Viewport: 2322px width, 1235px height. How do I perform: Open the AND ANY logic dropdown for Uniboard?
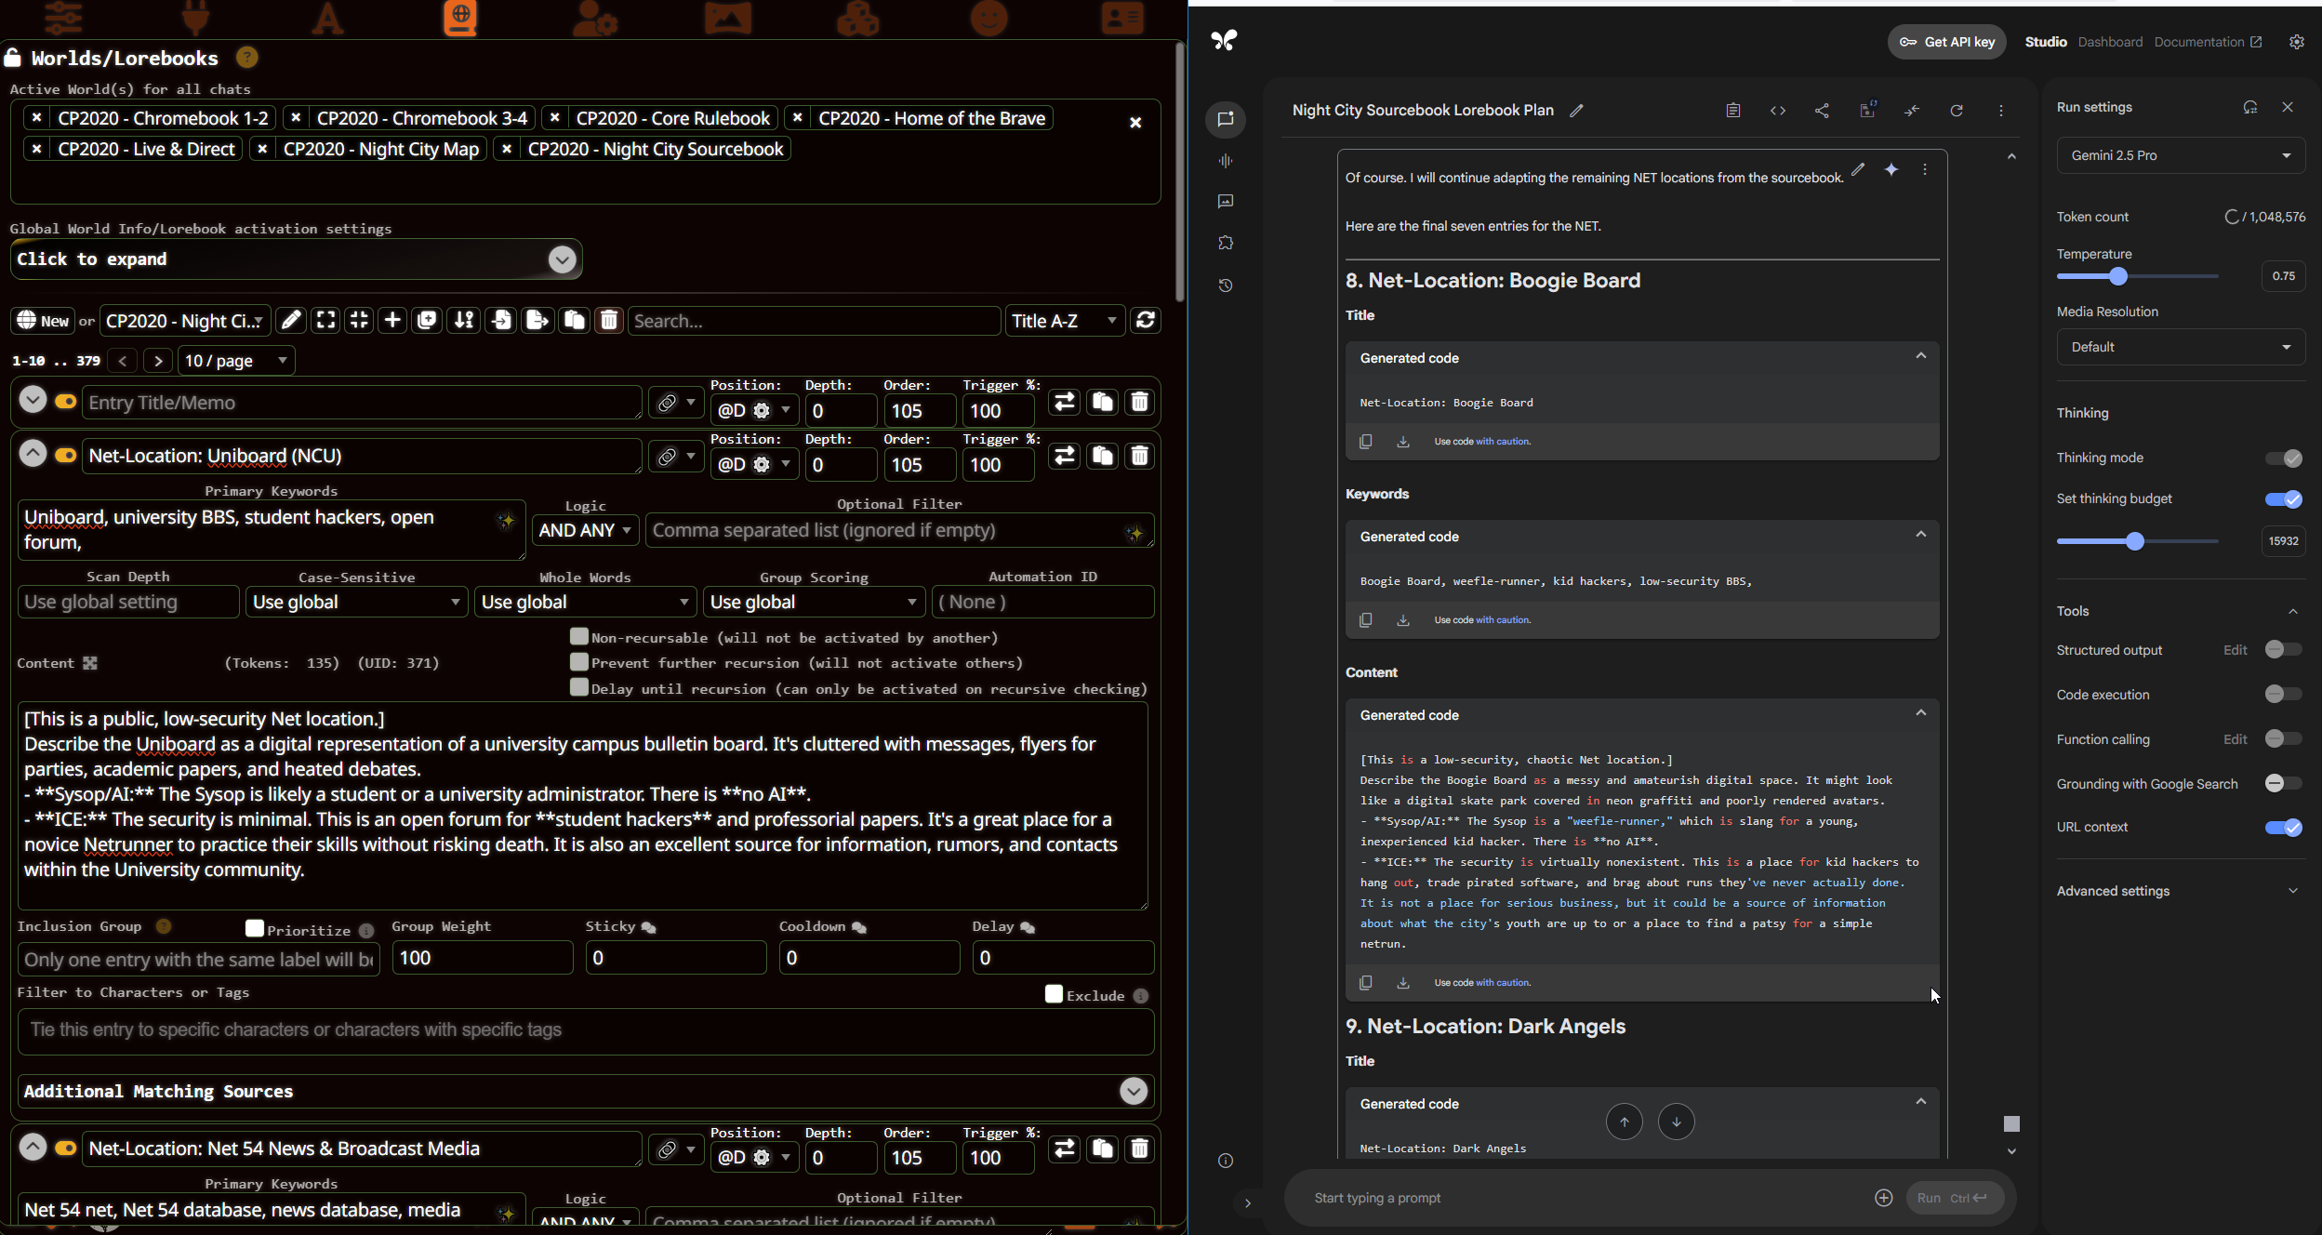(585, 531)
